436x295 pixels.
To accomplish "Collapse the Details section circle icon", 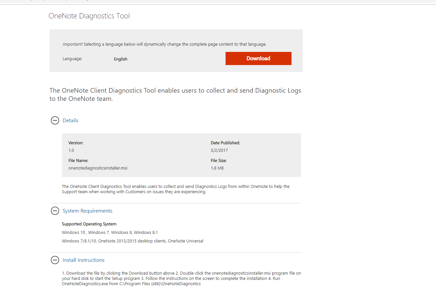I will [55, 121].
